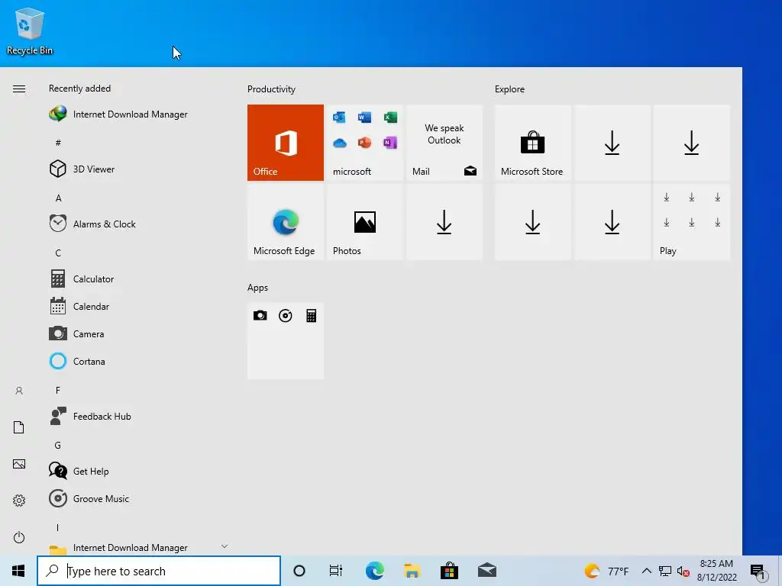Open the Apps group folder tile
The image size is (782, 586).
(286, 341)
